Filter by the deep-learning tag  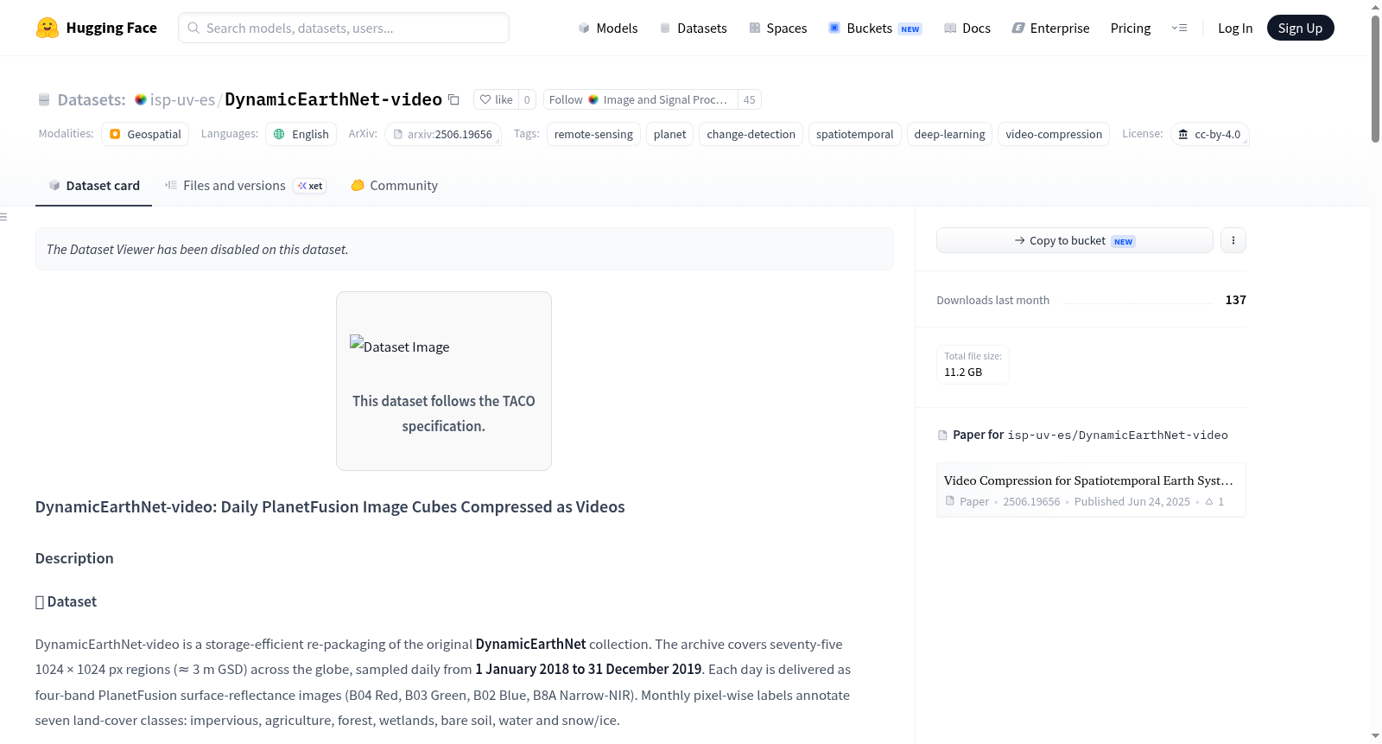(x=949, y=134)
